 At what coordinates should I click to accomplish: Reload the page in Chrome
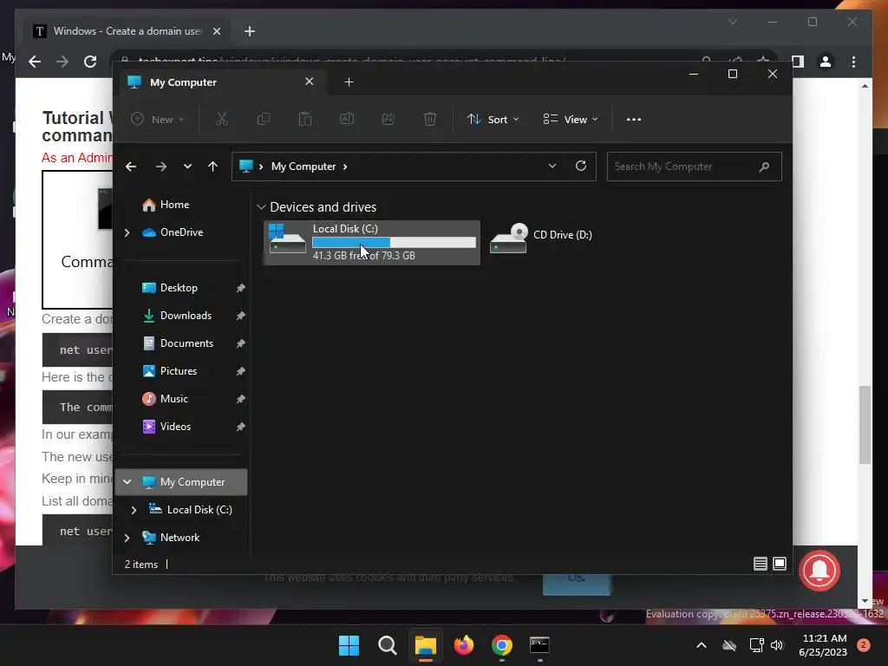tap(90, 62)
